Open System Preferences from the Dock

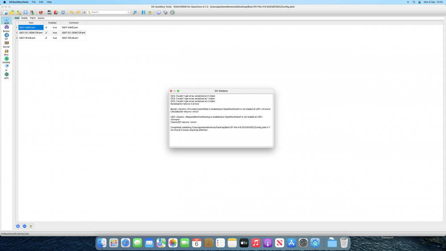coord(303,243)
